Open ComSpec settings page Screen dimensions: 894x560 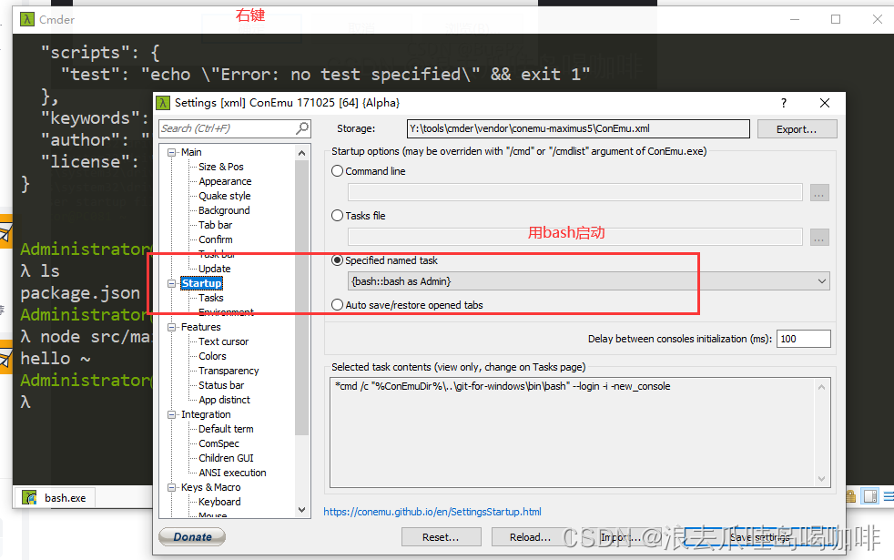click(x=218, y=443)
